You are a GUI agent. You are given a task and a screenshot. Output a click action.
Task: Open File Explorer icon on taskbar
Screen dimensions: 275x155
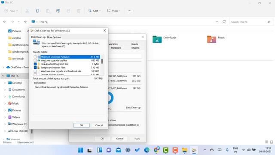coord(184,150)
